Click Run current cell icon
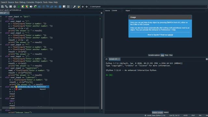The image size is (208, 117). [23, 6]
